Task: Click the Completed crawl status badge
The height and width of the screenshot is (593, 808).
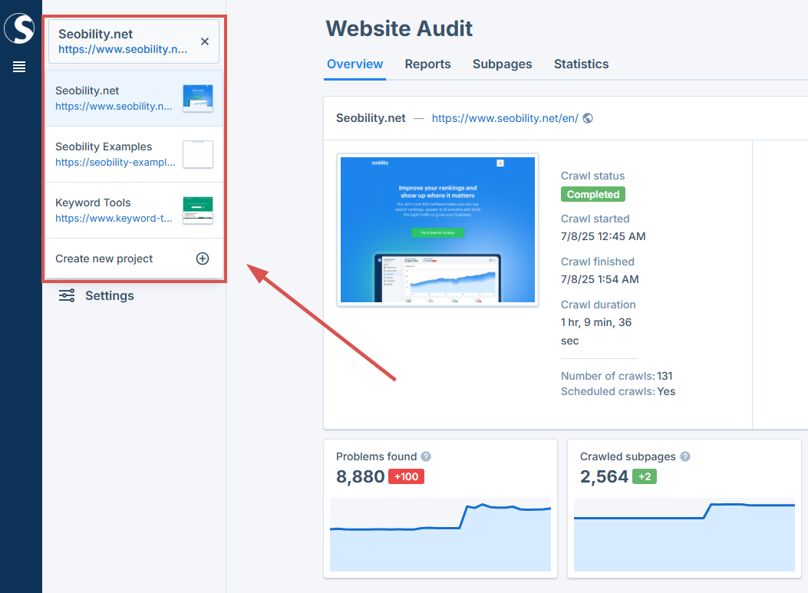Action: pyautogui.click(x=593, y=194)
